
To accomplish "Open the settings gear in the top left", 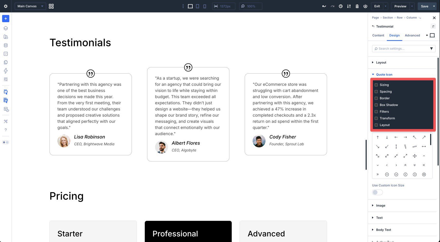I will 5,6.
